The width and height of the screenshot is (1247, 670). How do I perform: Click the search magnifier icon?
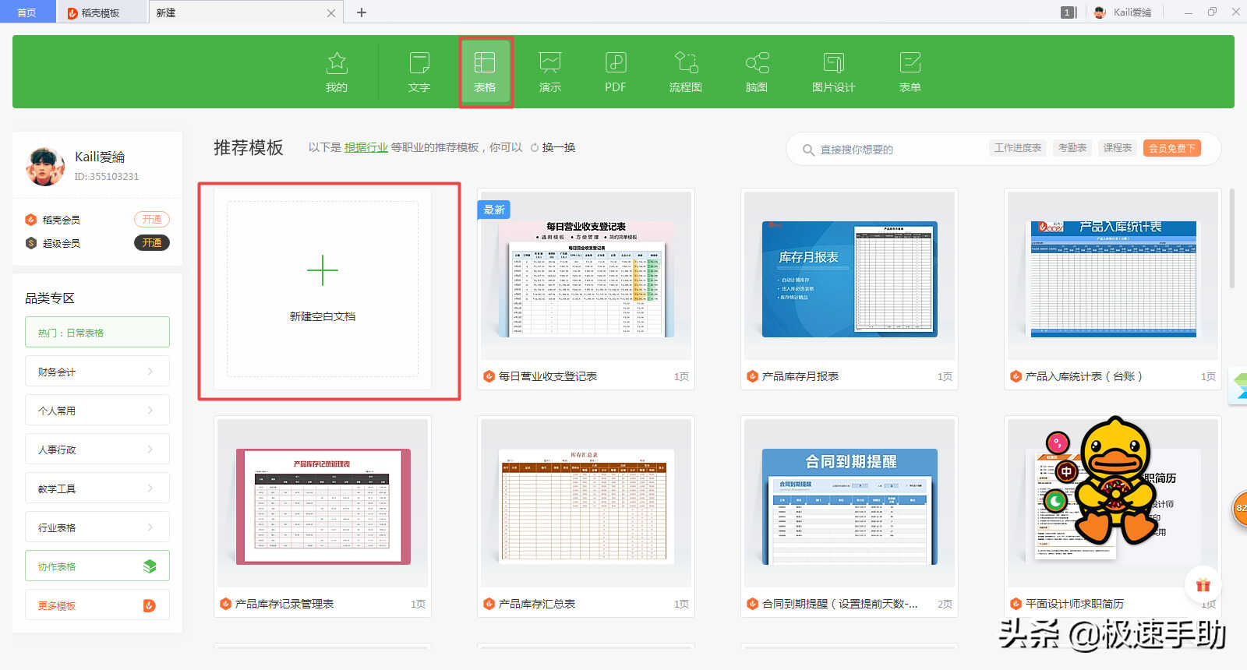[808, 149]
